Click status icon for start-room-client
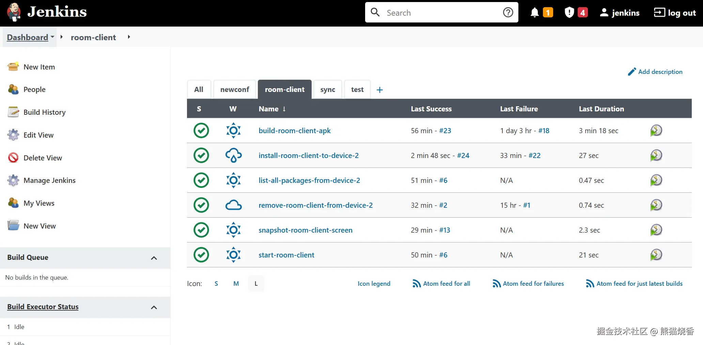 [201, 255]
